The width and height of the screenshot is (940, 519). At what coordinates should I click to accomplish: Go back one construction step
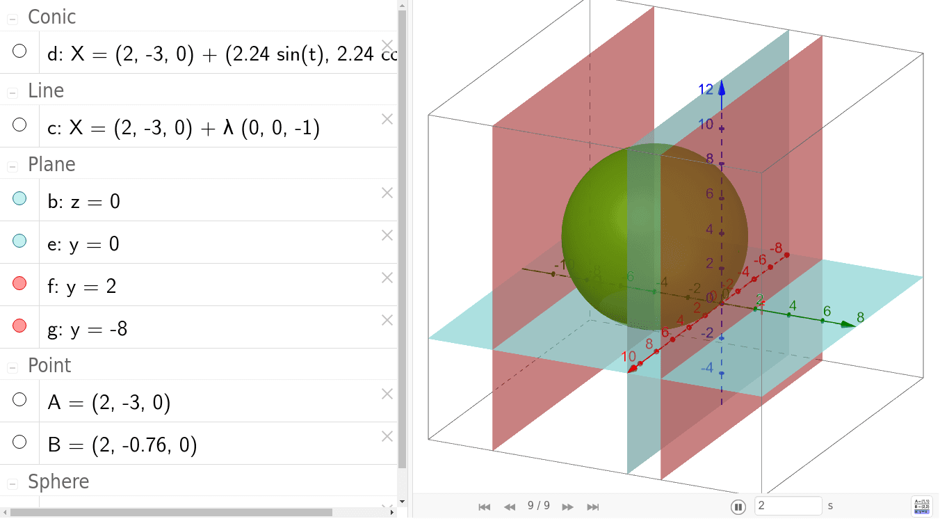(x=510, y=507)
